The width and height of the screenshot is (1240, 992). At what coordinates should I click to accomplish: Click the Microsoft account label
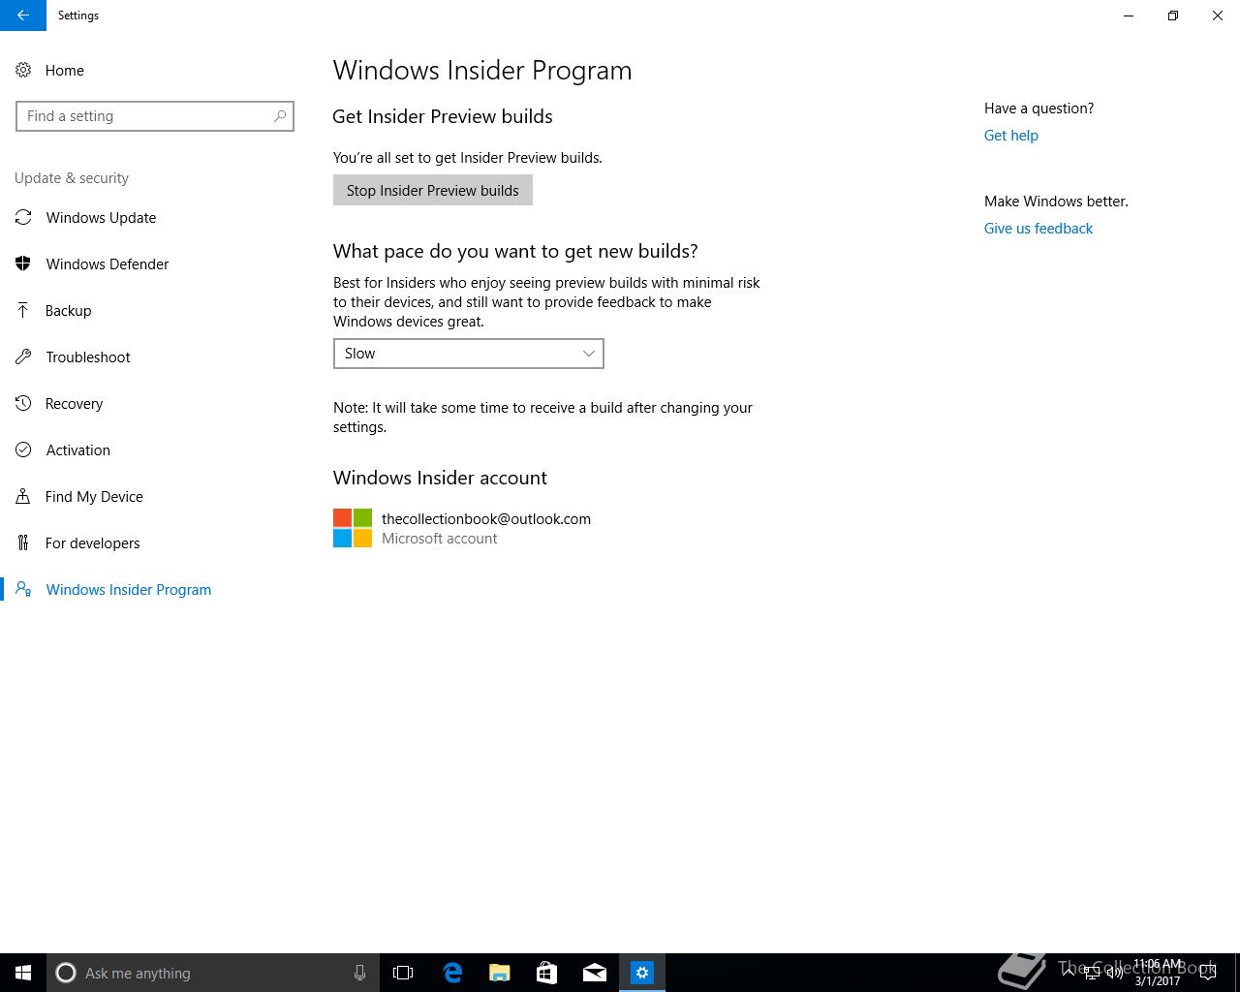tap(440, 539)
